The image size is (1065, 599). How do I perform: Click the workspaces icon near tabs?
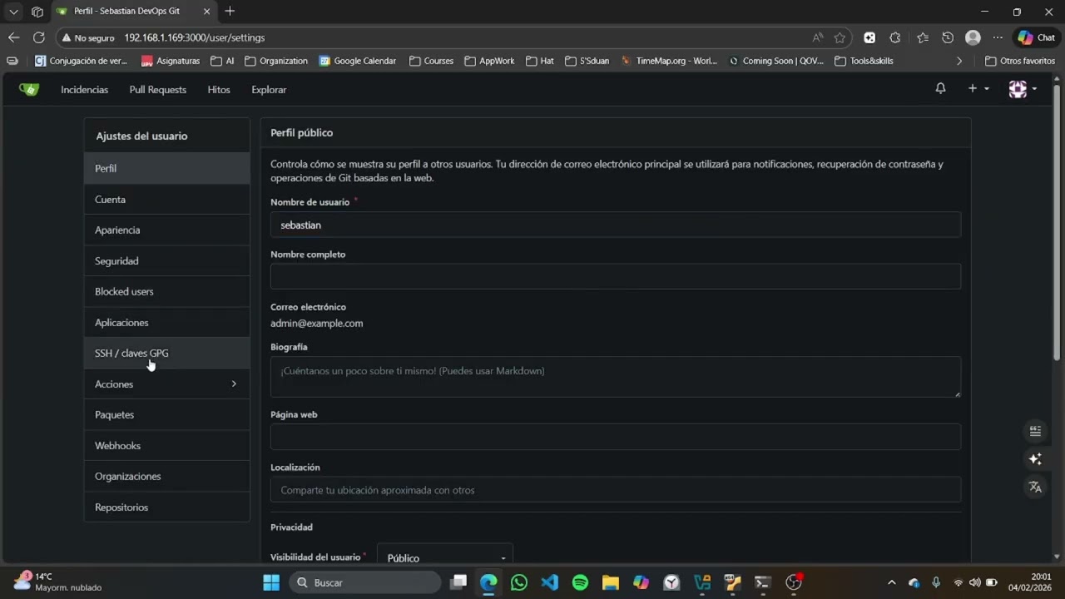pyautogui.click(x=37, y=12)
